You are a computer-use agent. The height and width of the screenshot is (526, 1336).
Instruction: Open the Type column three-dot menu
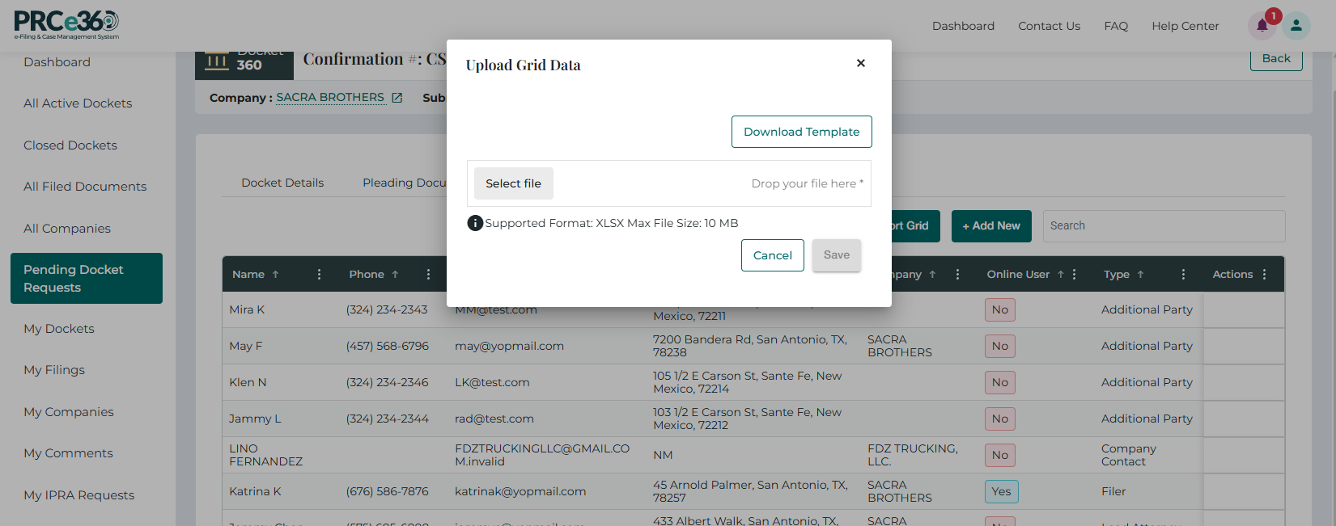click(x=1182, y=275)
